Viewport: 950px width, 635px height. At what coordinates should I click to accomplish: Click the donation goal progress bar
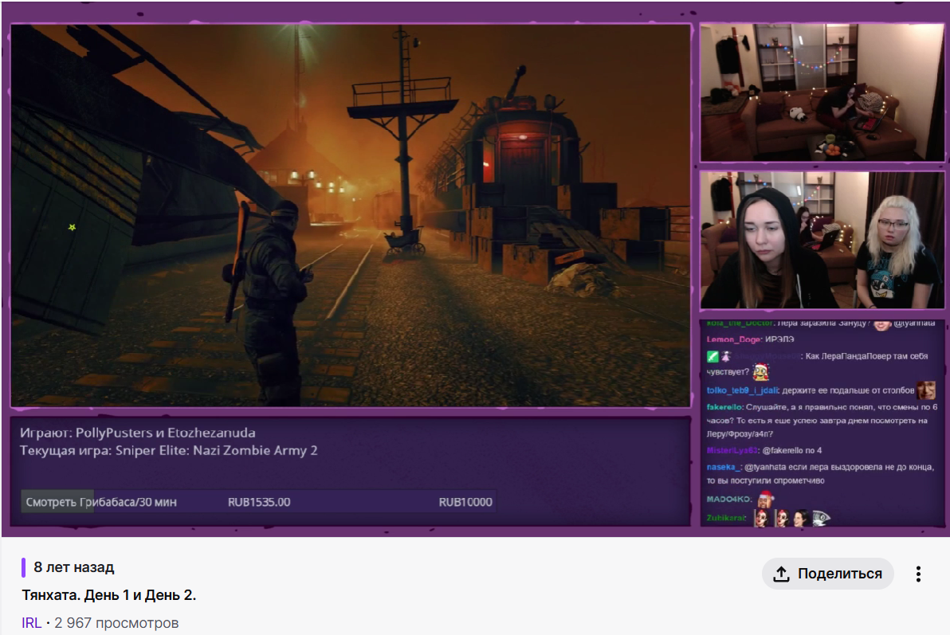[x=259, y=502]
